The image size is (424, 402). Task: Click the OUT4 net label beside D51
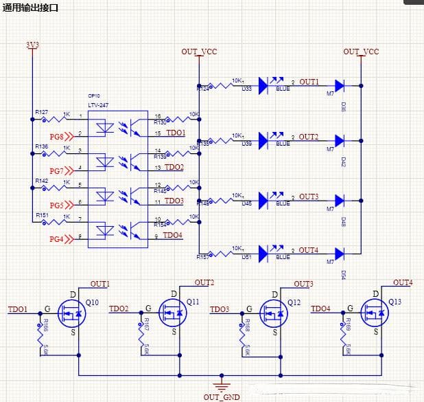tap(309, 250)
